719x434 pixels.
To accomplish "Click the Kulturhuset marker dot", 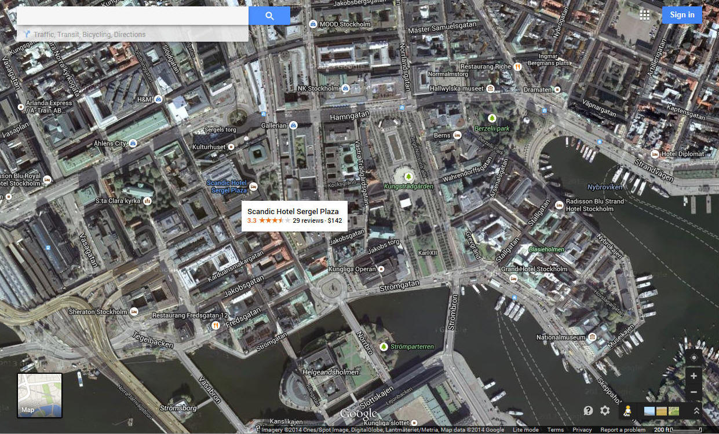I will point(230,147).
